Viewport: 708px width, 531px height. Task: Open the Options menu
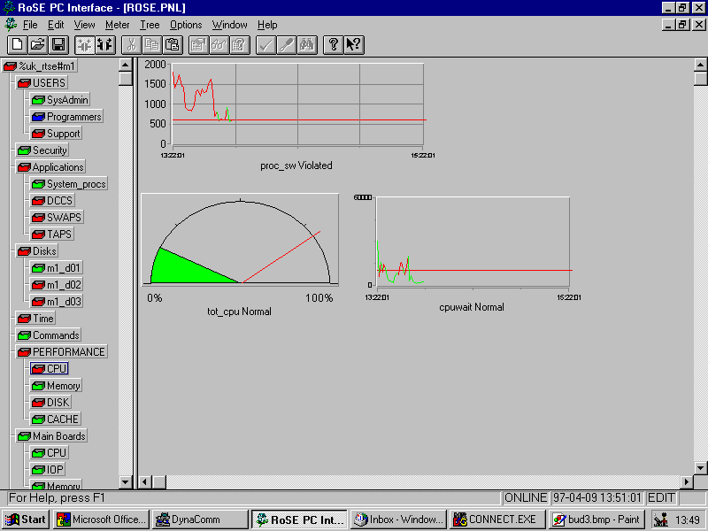(x=186, y=25)
